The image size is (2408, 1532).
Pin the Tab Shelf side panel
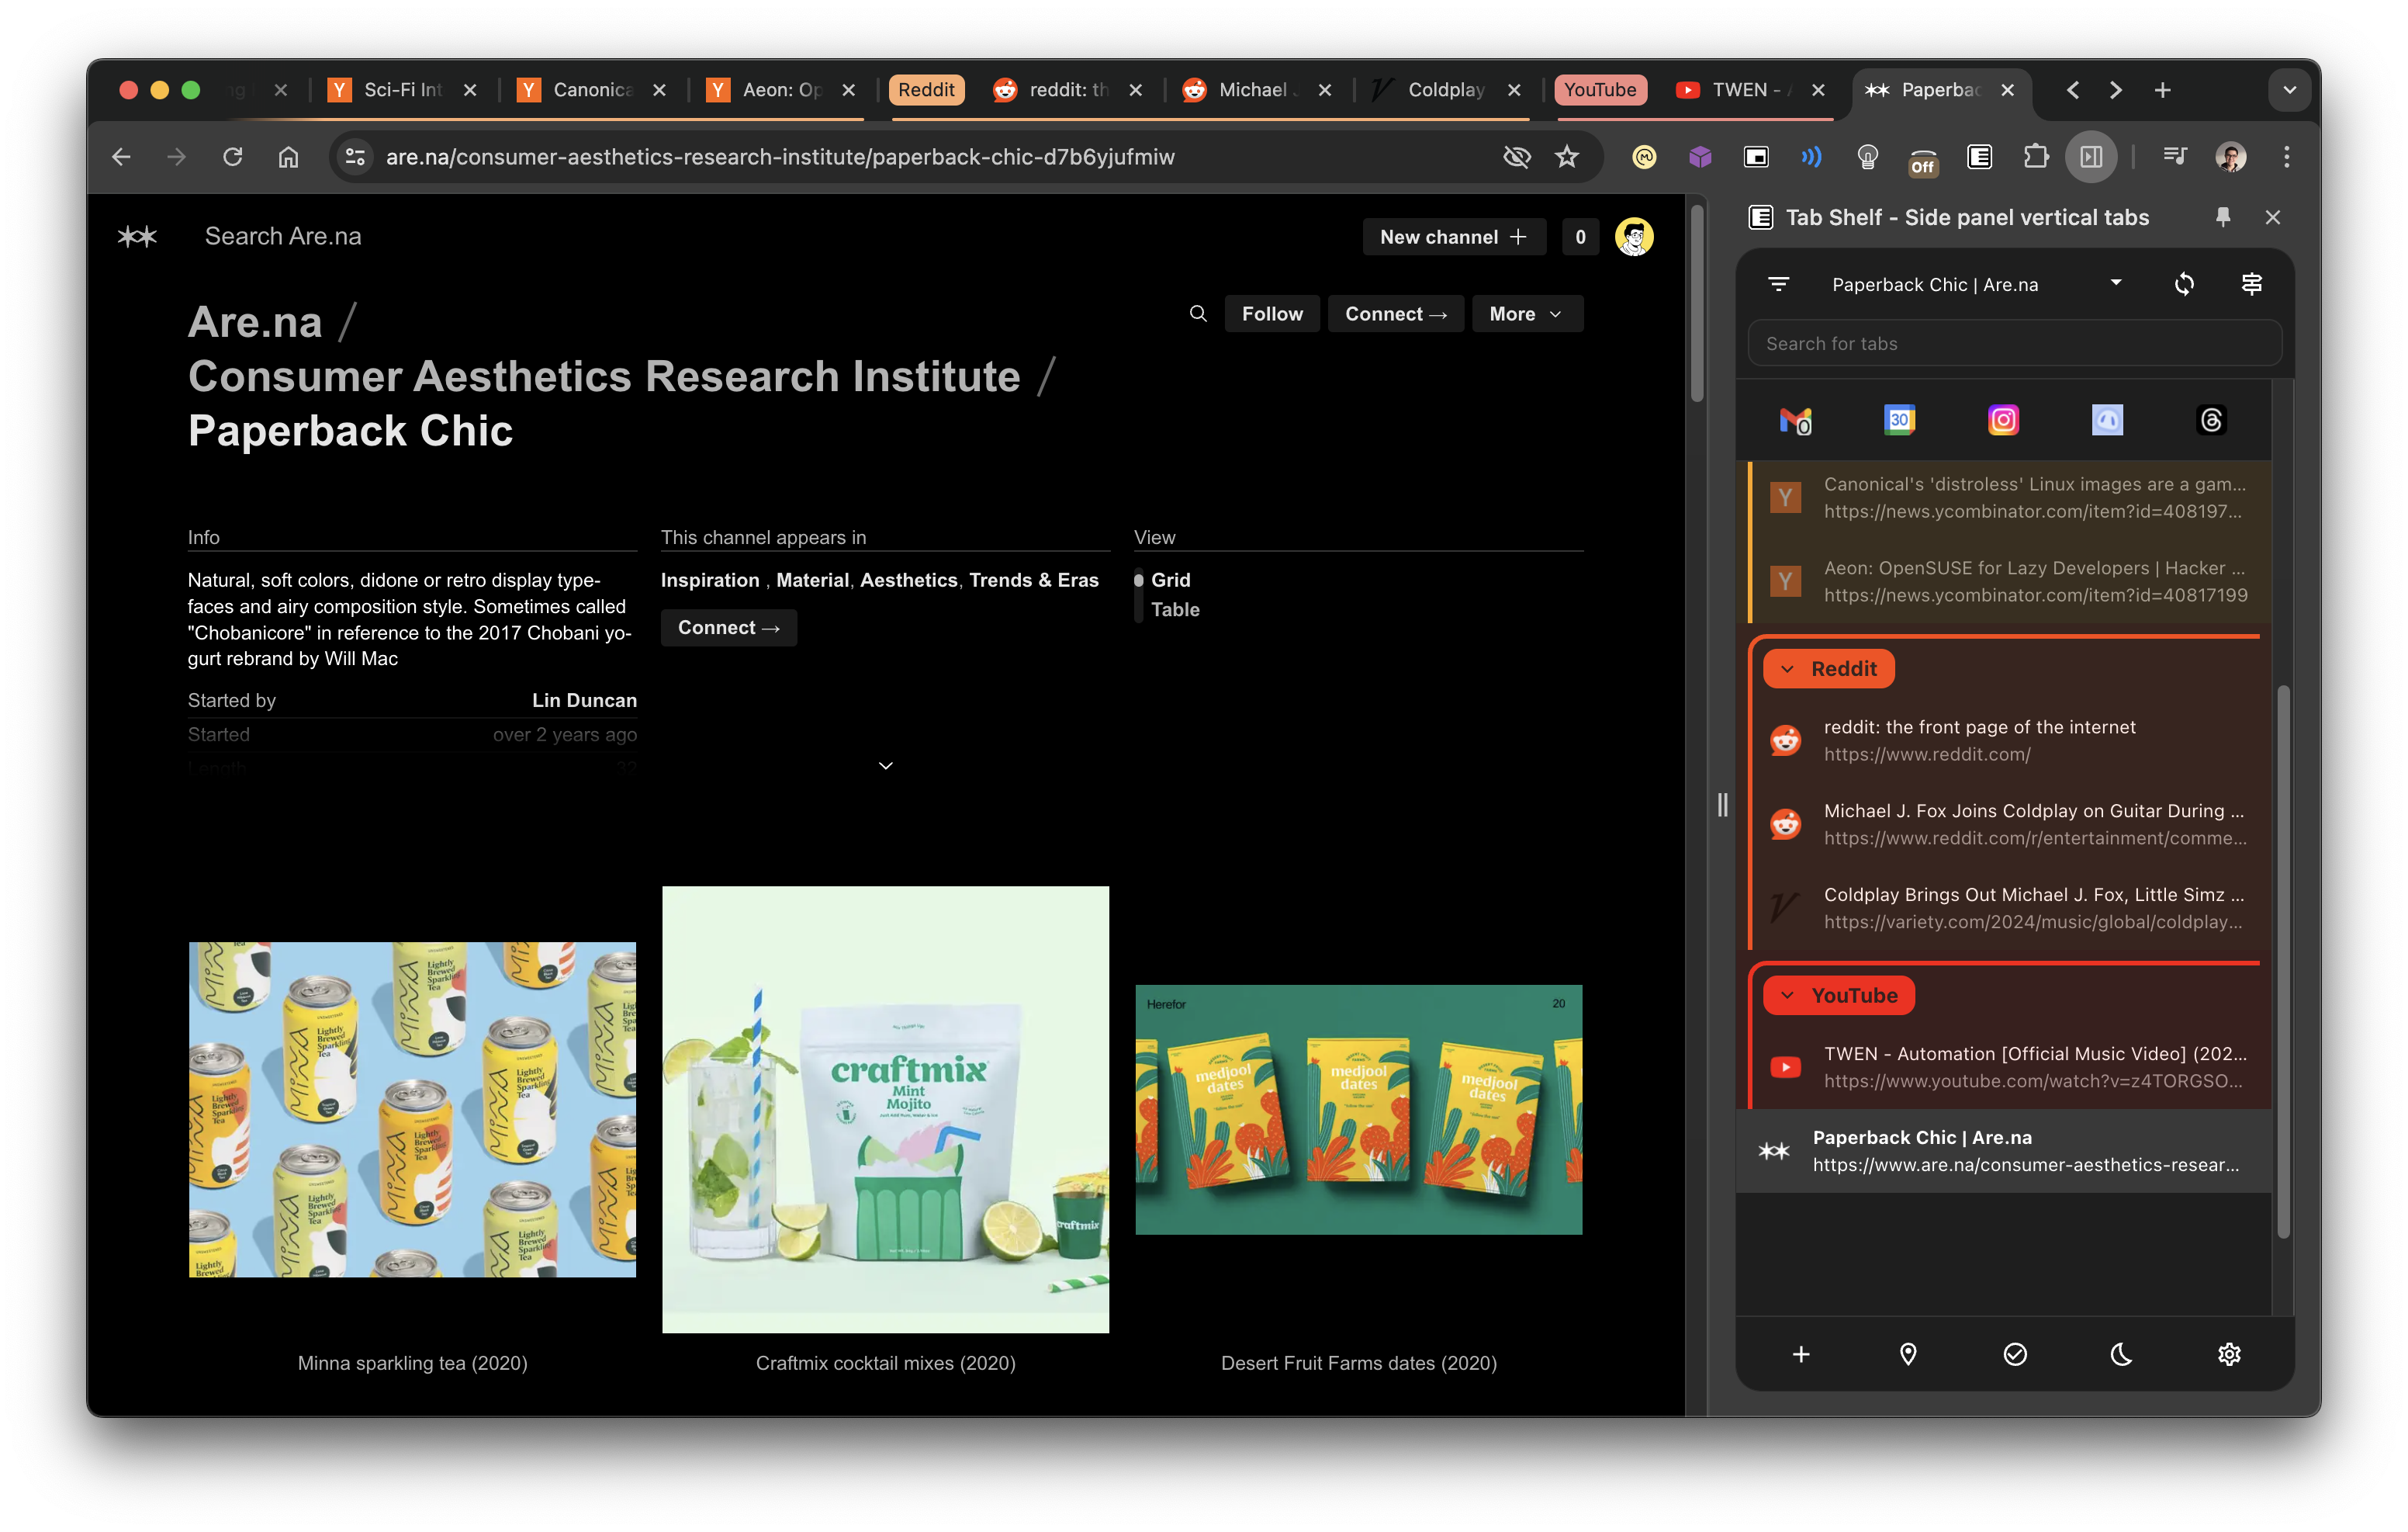2222,217
